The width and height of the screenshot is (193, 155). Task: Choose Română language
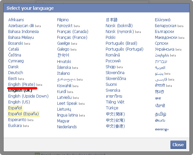113,55
